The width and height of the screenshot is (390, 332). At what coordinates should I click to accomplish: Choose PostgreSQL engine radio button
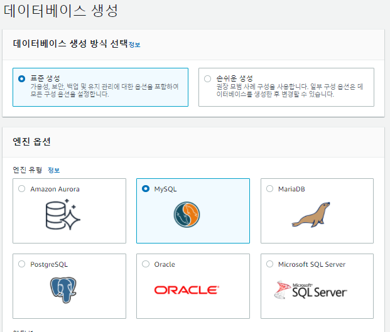[x=21, y=264]
